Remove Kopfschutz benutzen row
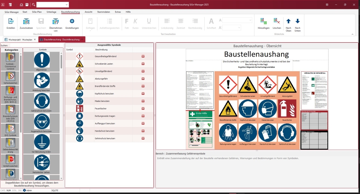The width and height of the screenshot is (360, 194). point(143,93)
